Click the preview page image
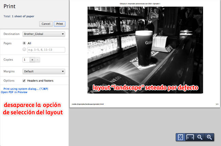Image resolution: width=221 pixels, height=146 pixels. coord(145,50)
